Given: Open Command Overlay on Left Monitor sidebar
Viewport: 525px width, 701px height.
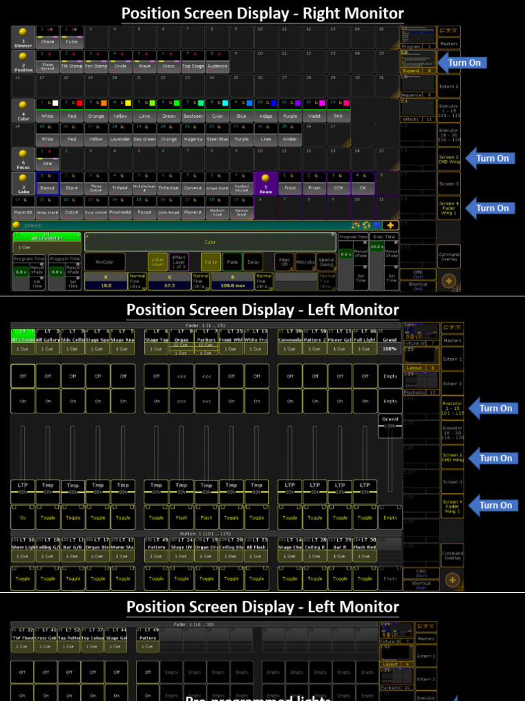Looking at the screenshot, I should click(x=453, y=555).
